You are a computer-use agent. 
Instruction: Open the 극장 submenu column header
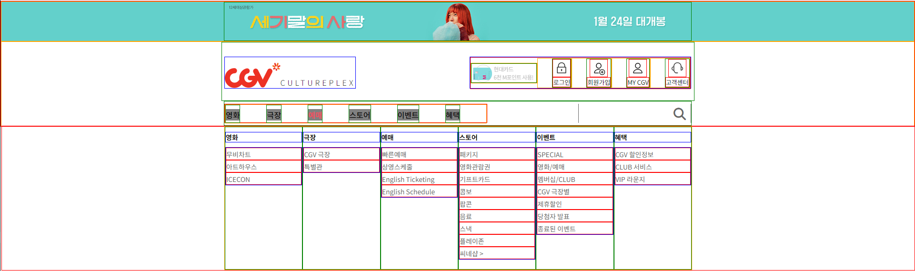point(342,137)
